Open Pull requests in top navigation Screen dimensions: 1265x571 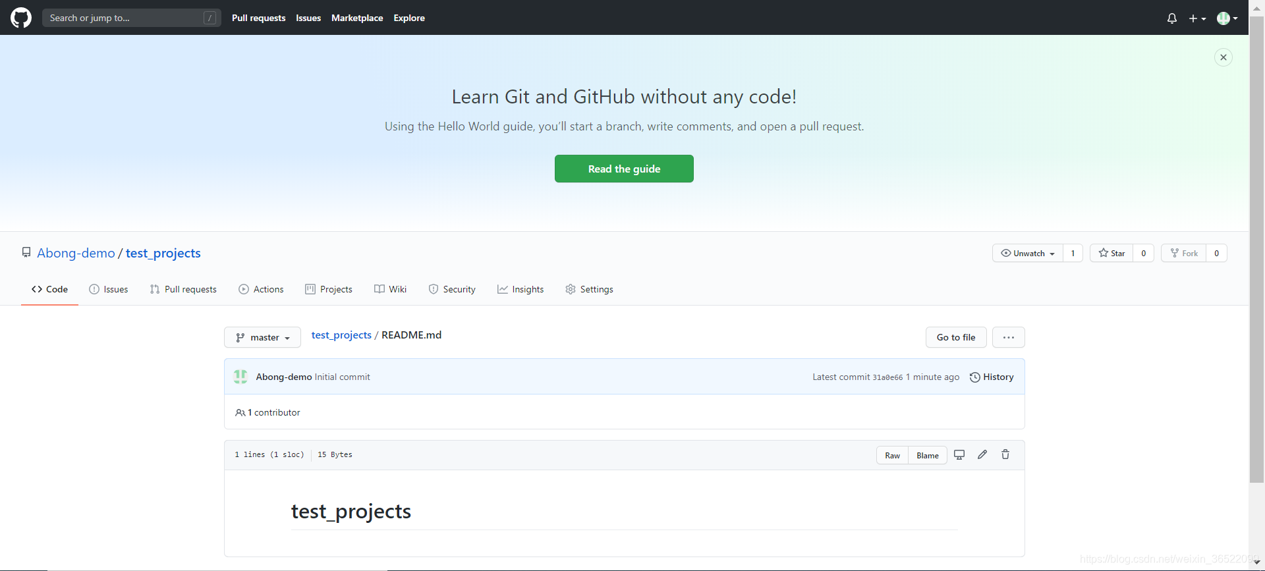pyautogui.click(x=258, y=18)
